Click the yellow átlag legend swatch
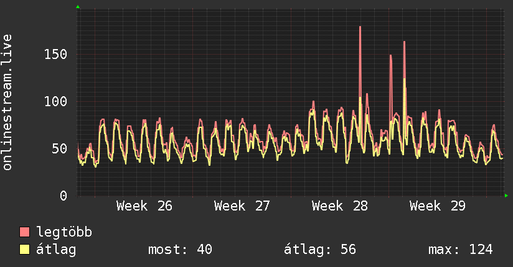Viewport: 513px width, 267px height. click(x=24, y=249)
